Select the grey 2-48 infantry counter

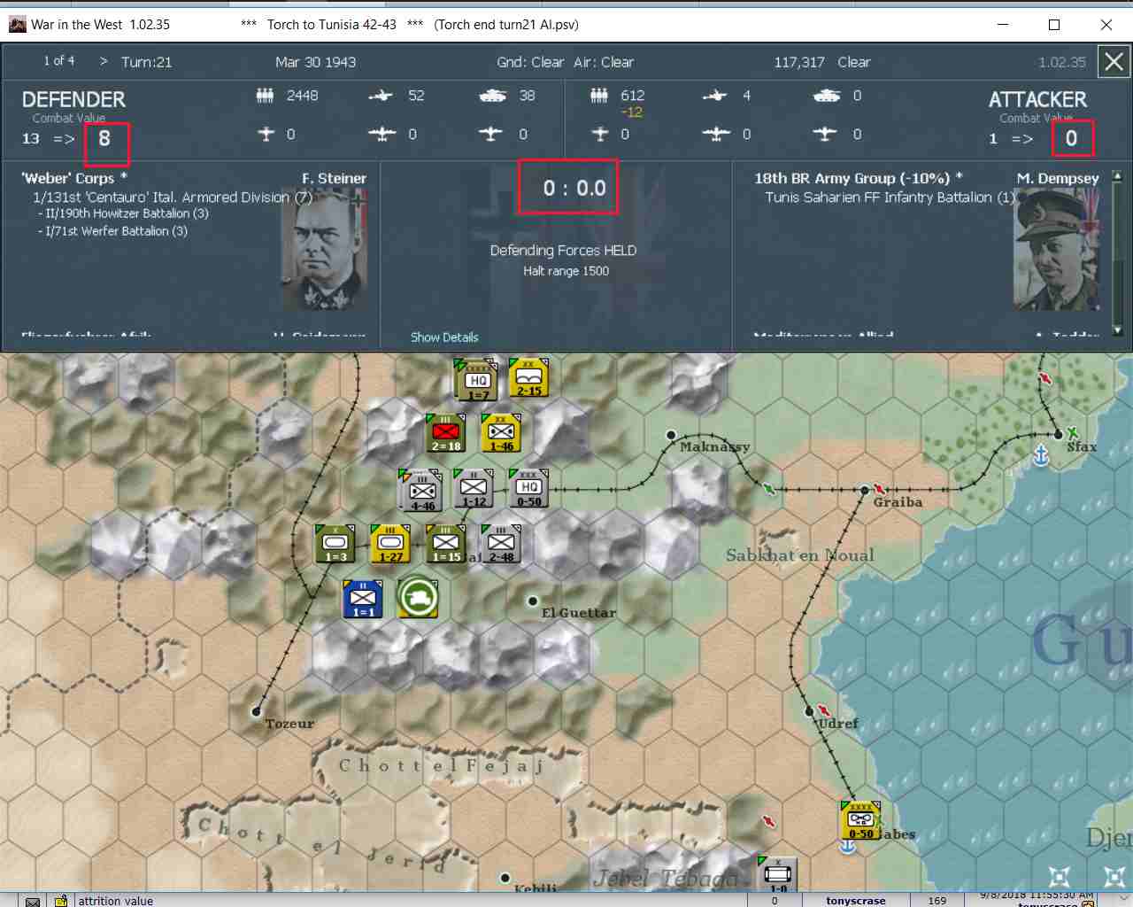click(x=501, y=544)
